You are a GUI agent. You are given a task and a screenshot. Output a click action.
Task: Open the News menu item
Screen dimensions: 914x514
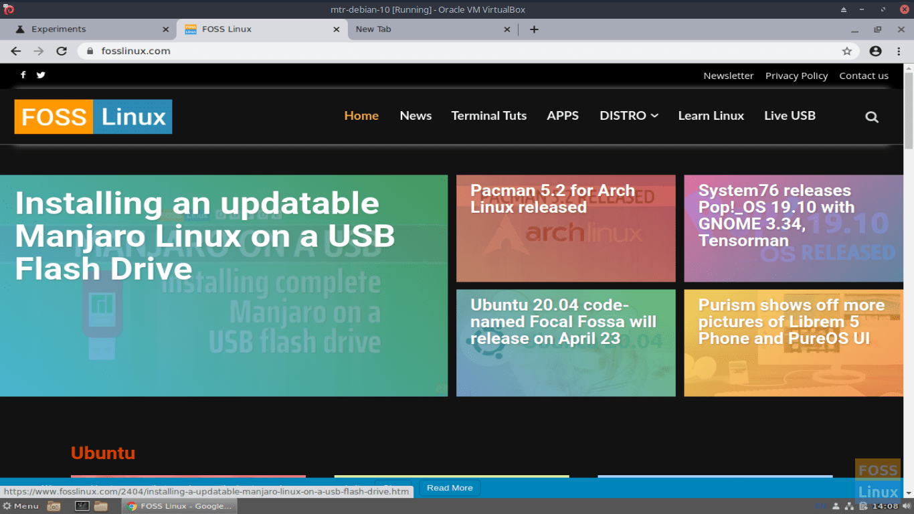[416, 116]
